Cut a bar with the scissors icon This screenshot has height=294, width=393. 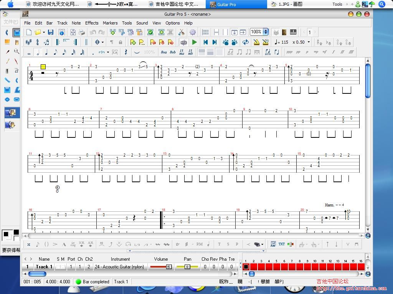point(122,32)
